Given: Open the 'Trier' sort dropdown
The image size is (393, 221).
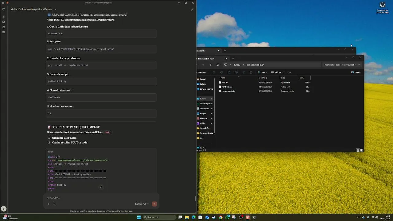Looking at the screenshot, I should click(x=263, y=72).
